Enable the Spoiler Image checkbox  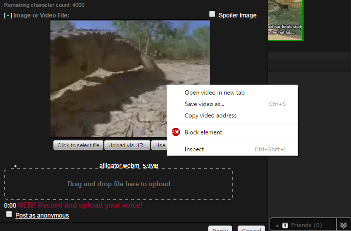point(212,14)
